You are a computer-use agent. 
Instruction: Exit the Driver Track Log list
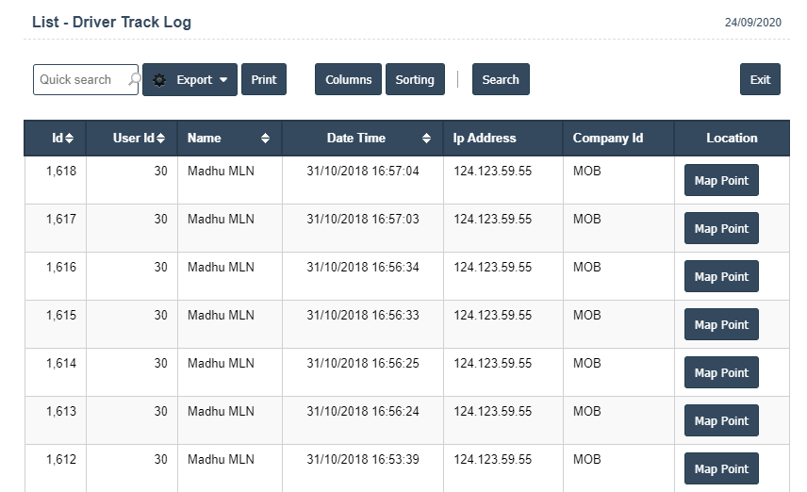(x=760, y=80)
